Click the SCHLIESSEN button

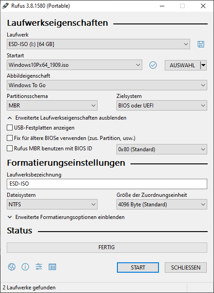click(x=186, y=268)
